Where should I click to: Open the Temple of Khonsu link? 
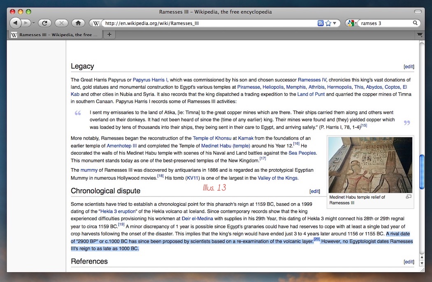point(212,138)
